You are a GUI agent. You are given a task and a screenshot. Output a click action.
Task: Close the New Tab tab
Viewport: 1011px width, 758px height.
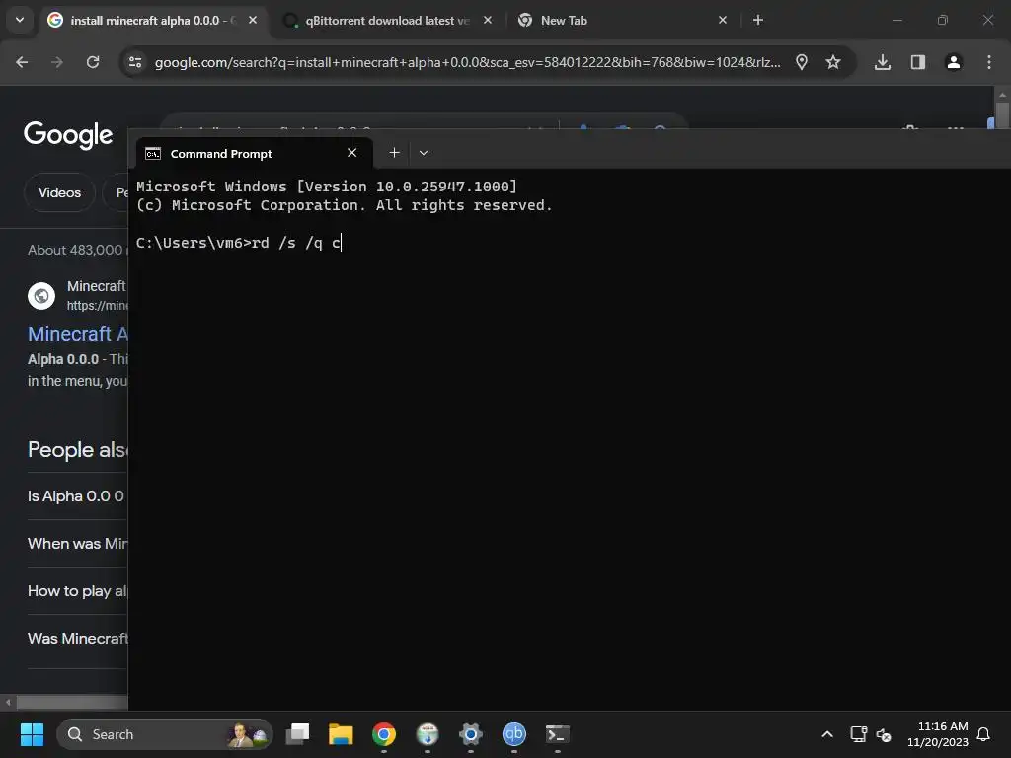[x=722, y=20]
